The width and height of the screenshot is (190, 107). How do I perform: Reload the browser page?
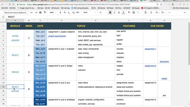10,4
